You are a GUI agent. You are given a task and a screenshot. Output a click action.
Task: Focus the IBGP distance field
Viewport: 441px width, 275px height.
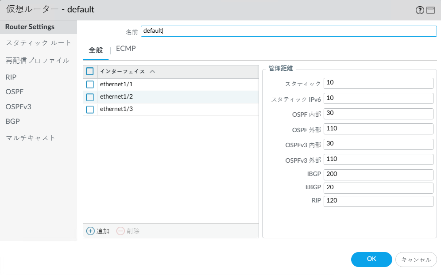pyautogui.click(x=378, y=174)
